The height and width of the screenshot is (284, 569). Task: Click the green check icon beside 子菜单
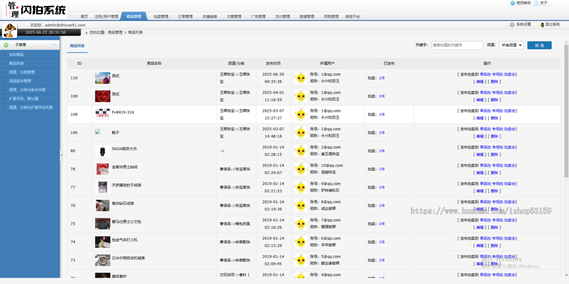pyautogui.click(x=6, y=45)
